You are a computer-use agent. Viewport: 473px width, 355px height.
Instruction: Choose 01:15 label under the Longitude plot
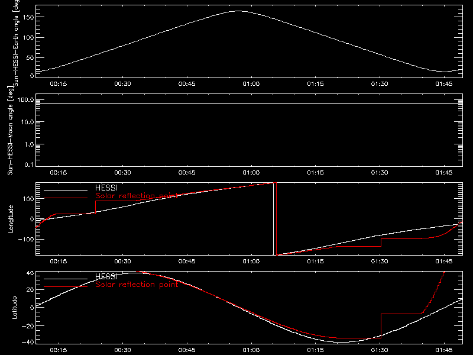(315, 262)
